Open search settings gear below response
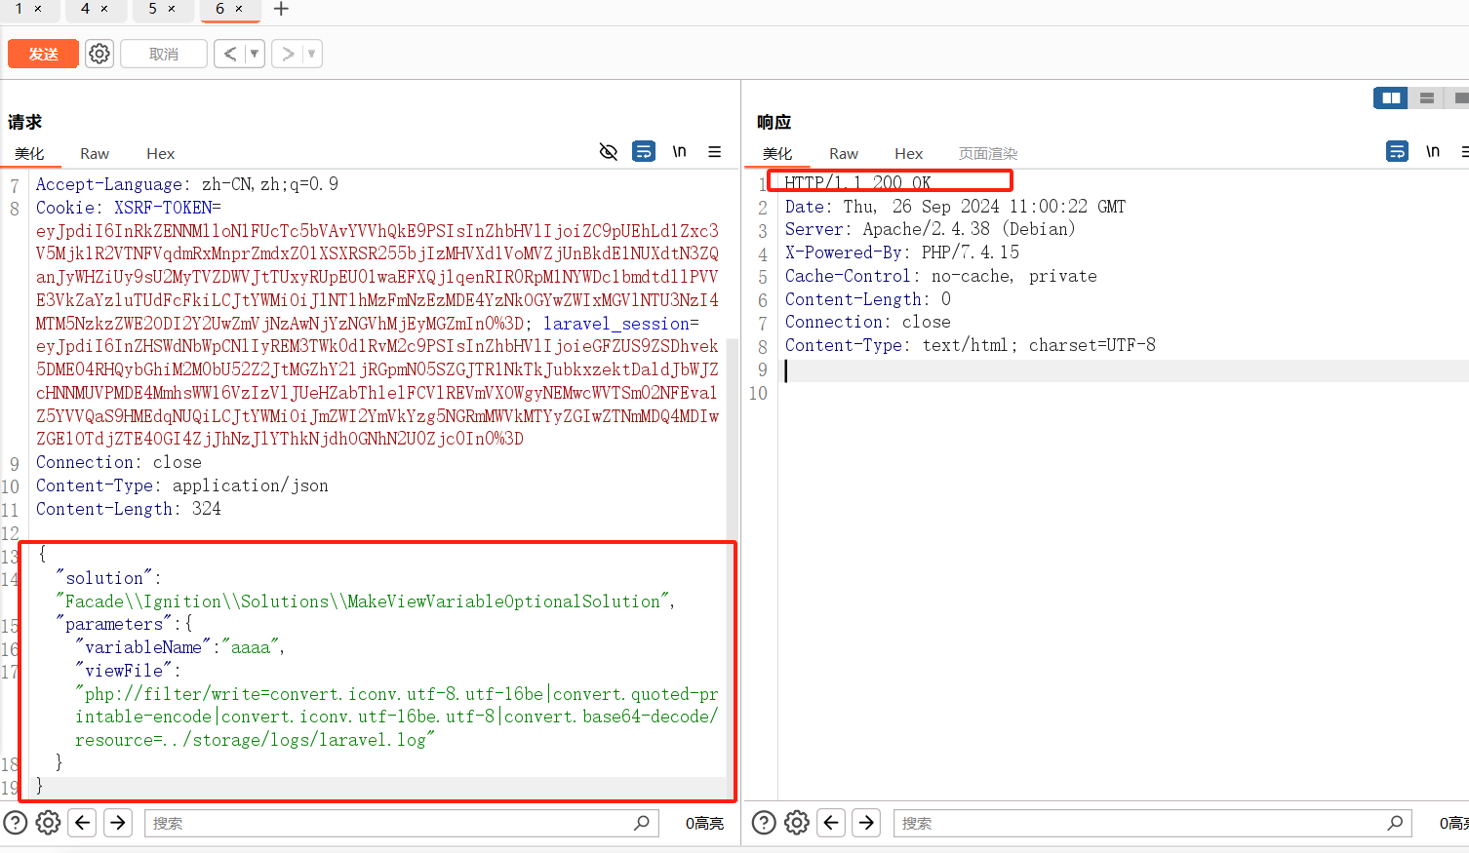1469x853 pixels. 797,823
